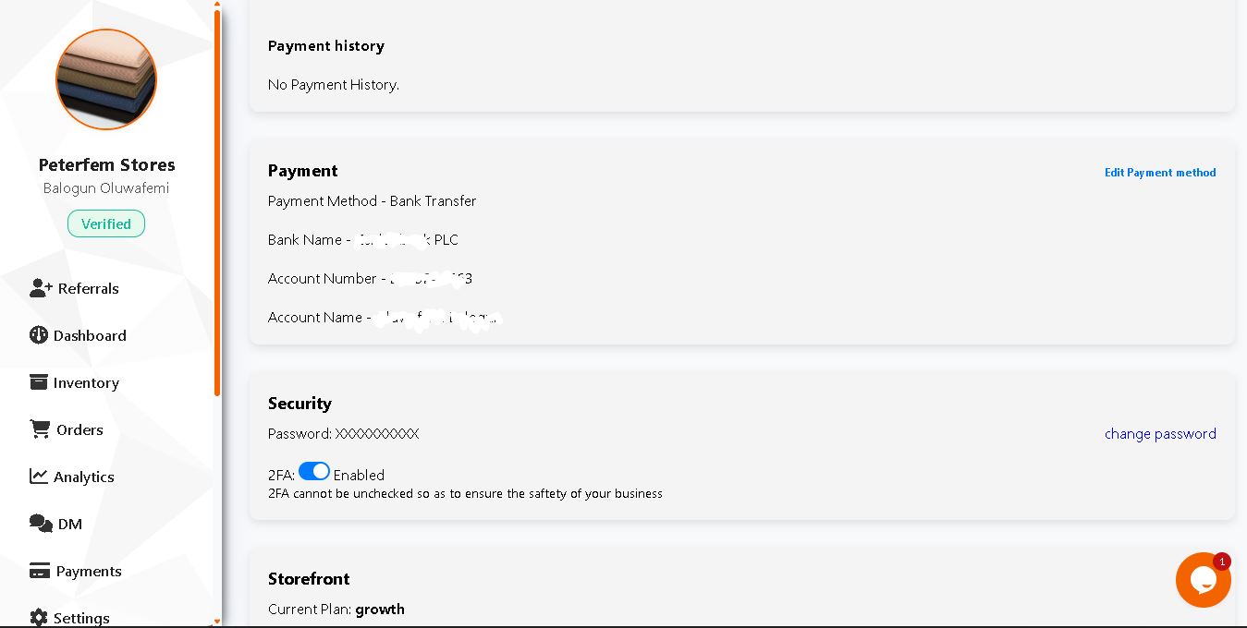This screenshot has width=1247, height=628.
Task: Click the Orders shopping cart icon
Action: (x=40, y=429)
